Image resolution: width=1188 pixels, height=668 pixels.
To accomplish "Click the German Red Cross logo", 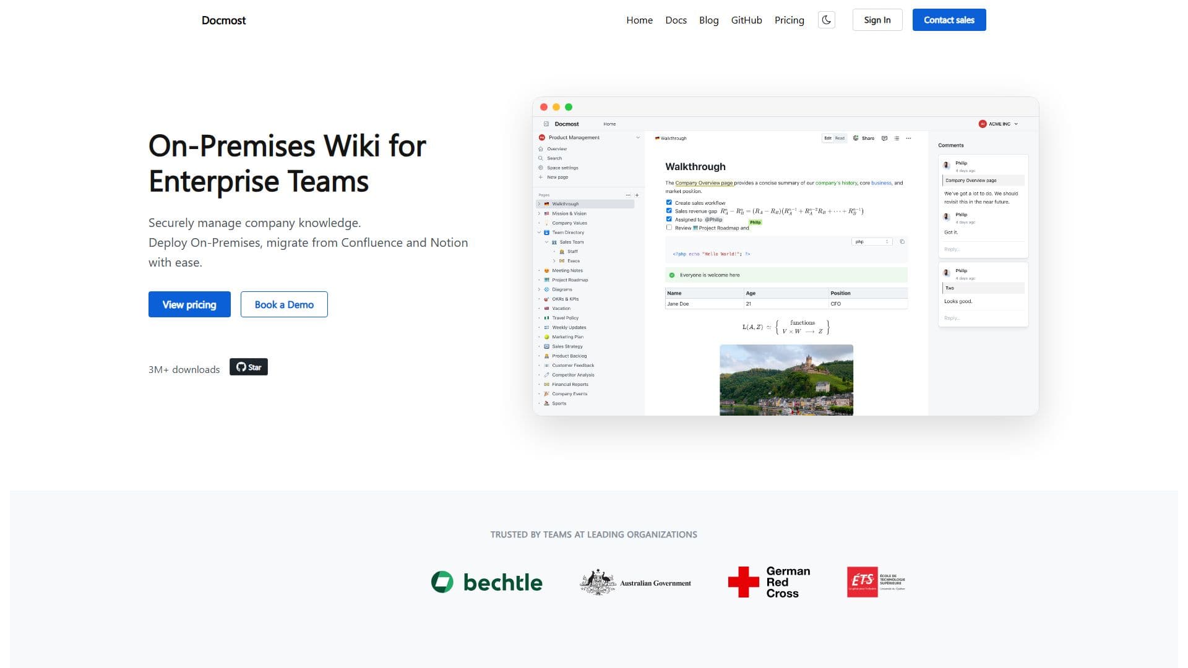I will pos(769,582).
